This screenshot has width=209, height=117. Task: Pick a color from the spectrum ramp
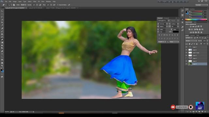(196, 19)
